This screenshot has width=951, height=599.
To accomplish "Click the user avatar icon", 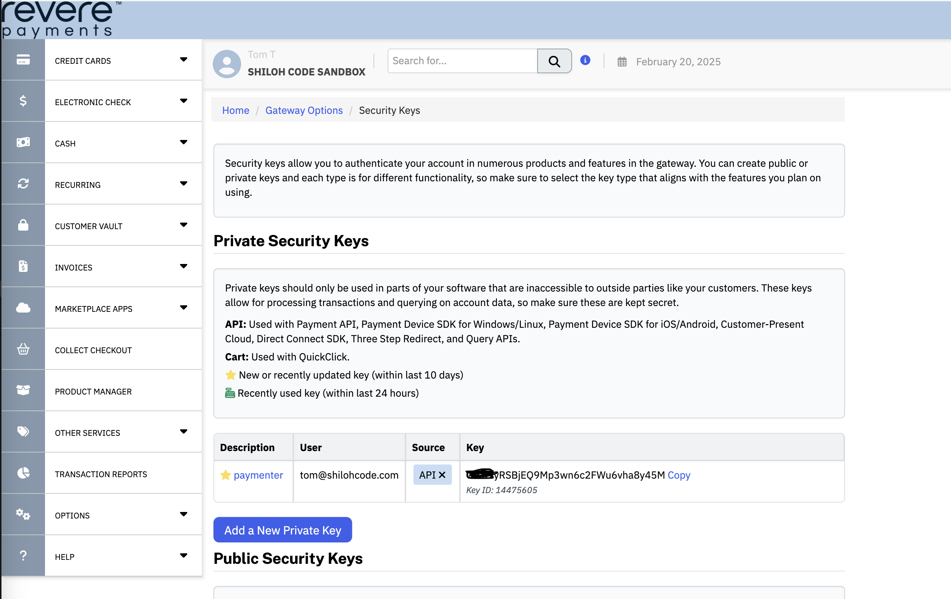I will [x=227, y=63].
